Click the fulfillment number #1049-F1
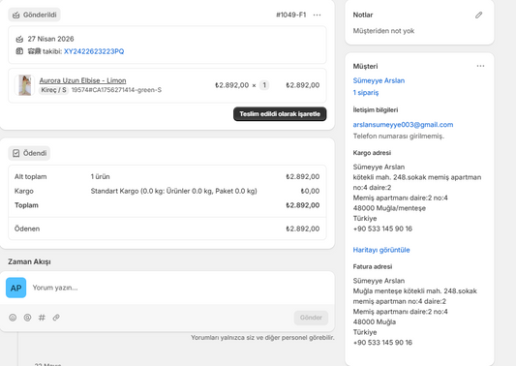This screenshot has width=516, height=366. point(290,15)
